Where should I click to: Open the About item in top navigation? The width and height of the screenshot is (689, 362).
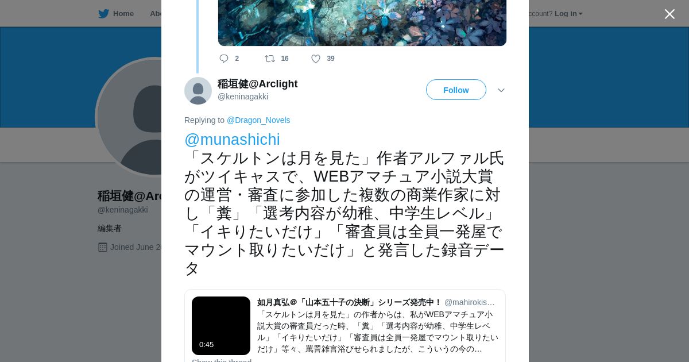pyautogui.click(x=156, y=14)
